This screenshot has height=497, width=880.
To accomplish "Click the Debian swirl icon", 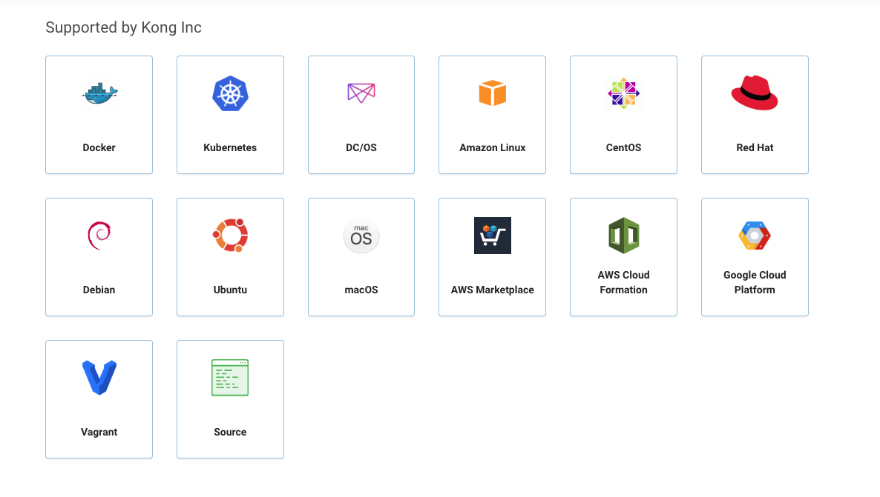I will [x=99, y=236].
